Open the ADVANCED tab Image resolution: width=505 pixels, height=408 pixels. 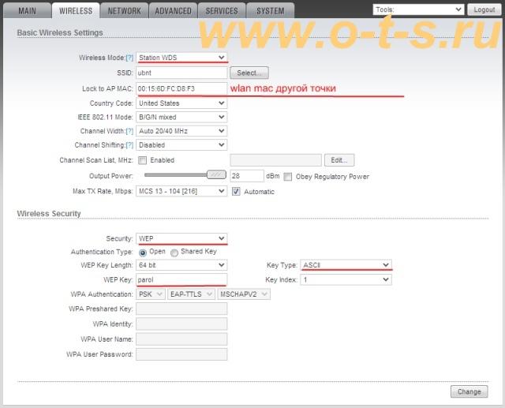(173, 11)
